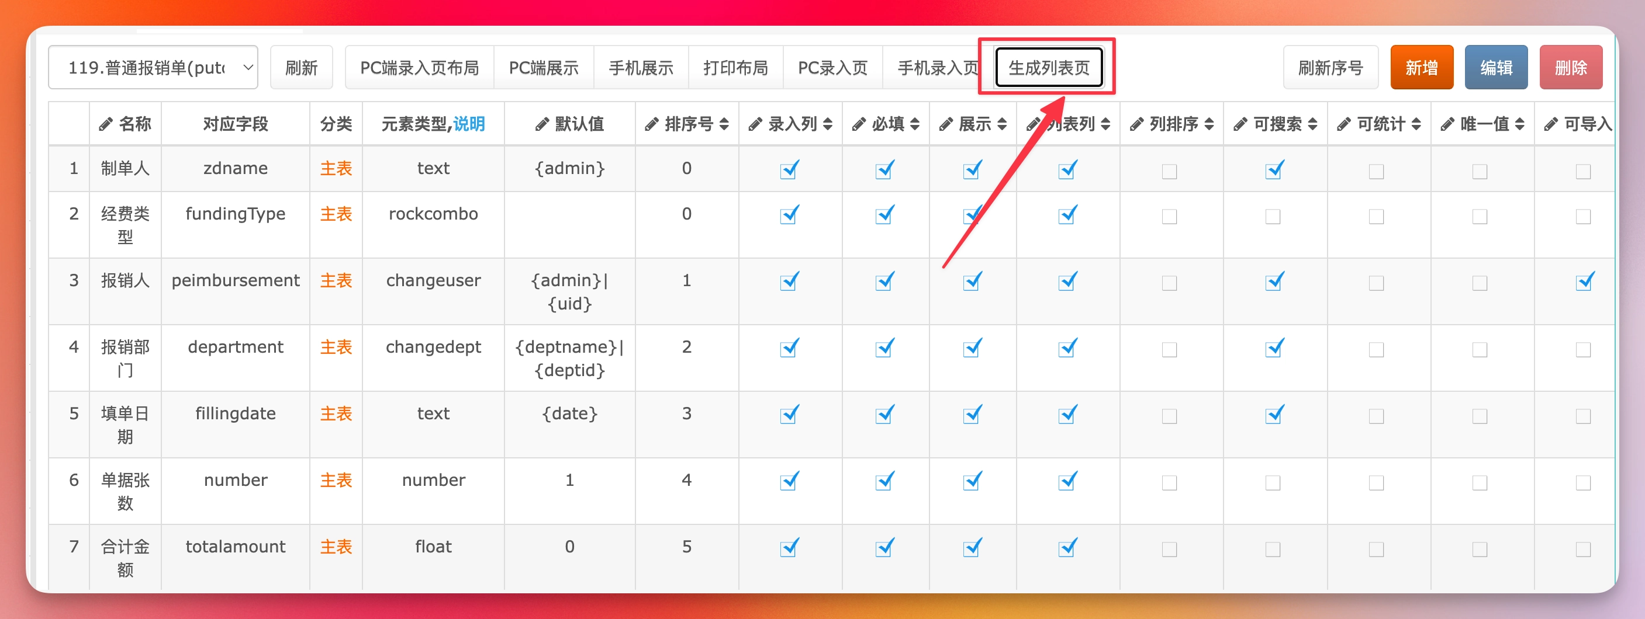Select the totalamount field cell
Image resolution: width=1645 pixels, height=619 pixels.
pos(236,557)
